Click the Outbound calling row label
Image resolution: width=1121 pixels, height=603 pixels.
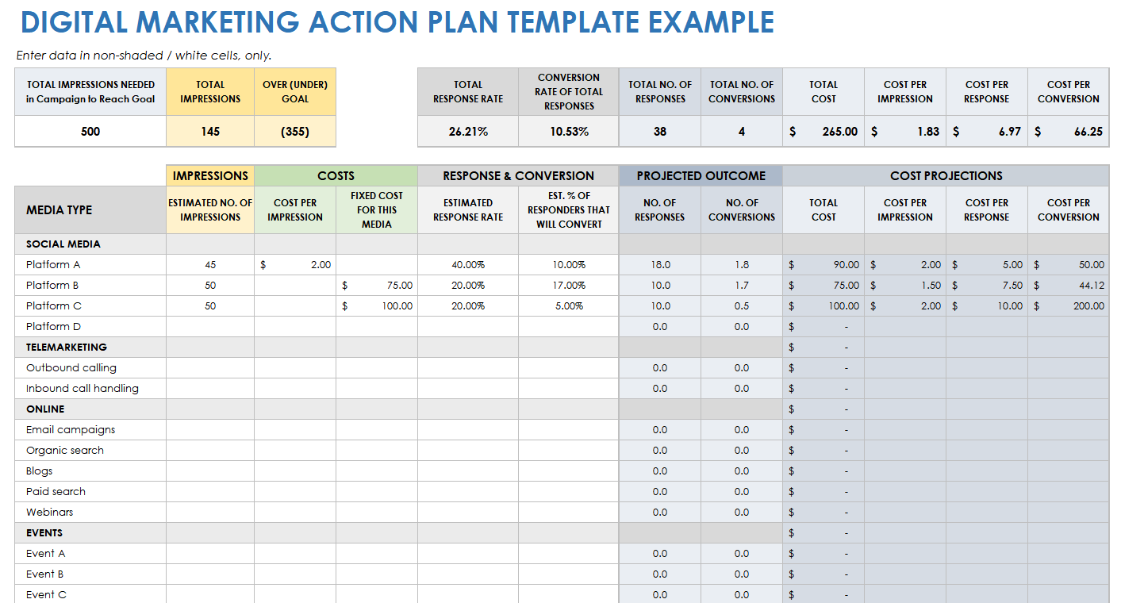[71, 368]
